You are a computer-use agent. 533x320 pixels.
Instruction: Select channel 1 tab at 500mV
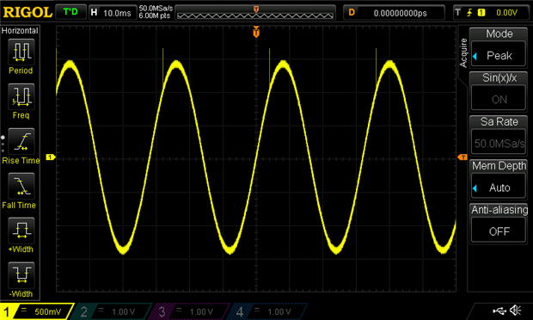tap(36, 311)
